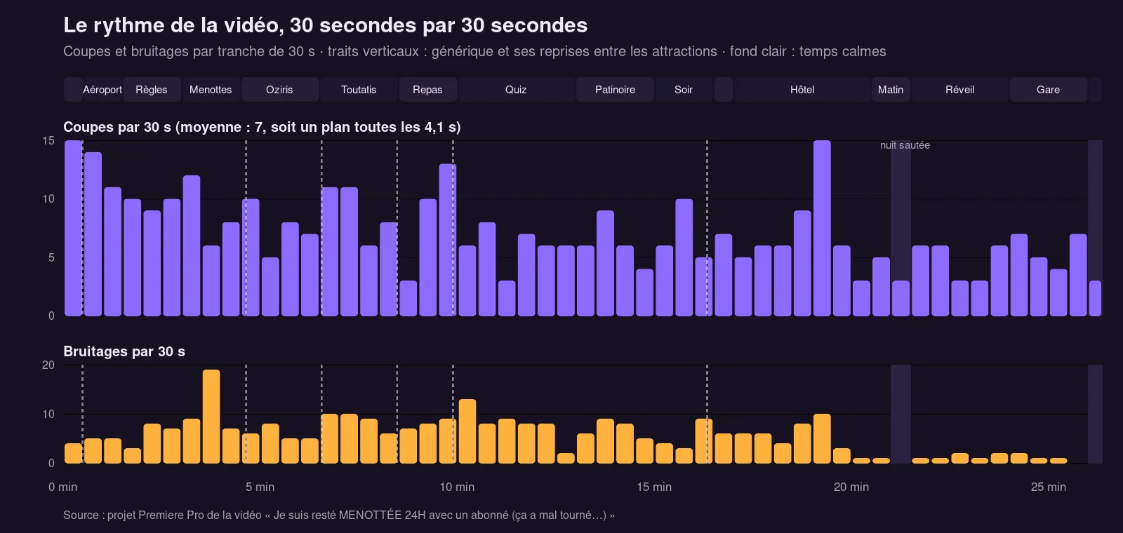This screenshot has width=1123, height=533.
Task: Click the Matin segment
Action: pyautogui.click(x=891, y=90)
